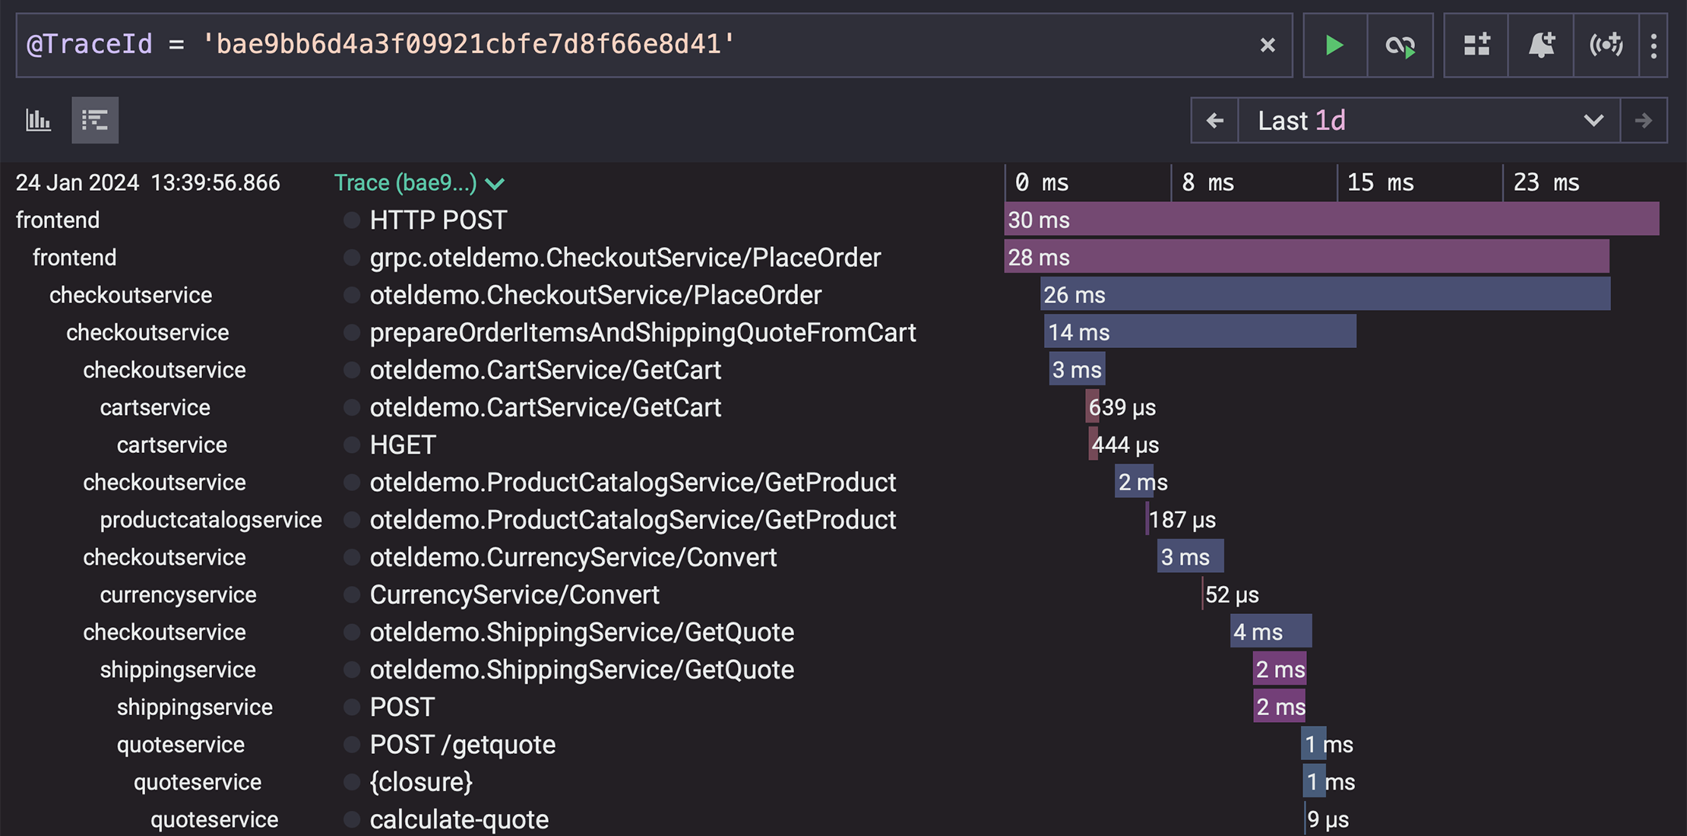The image size is (1687, 836).
Task: Click the loop/tail query icon
Action: point(1400,46)
